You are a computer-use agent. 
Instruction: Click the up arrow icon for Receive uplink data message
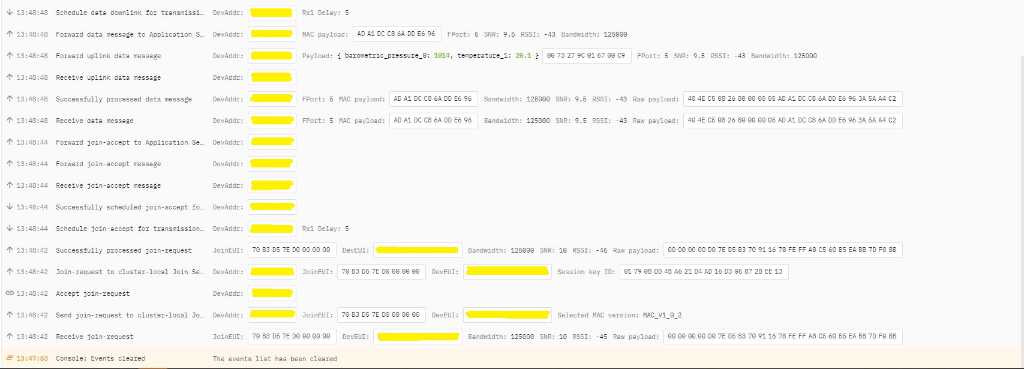pyautogui.click(x=10, y=77)
